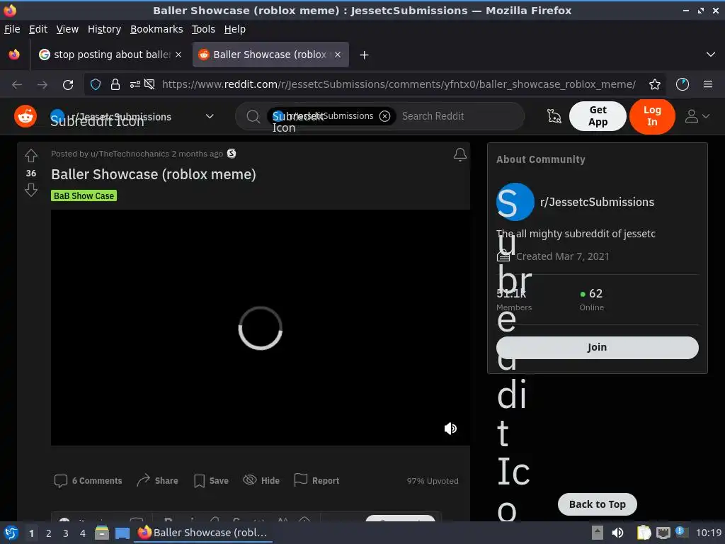The height and width of the screenshot is (544, 725).
Task: Open the Bookmarks menu
Action: click(x=156, y=29)
